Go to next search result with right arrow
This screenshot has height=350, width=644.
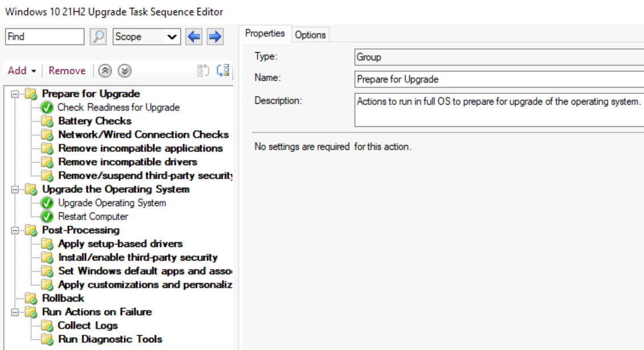click(215, 36)
